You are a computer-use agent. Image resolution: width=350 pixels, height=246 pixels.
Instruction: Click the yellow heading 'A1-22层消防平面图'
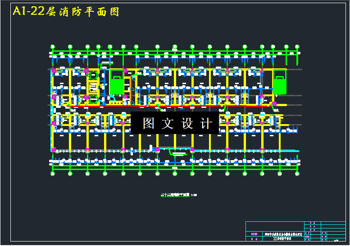[66, 11]
